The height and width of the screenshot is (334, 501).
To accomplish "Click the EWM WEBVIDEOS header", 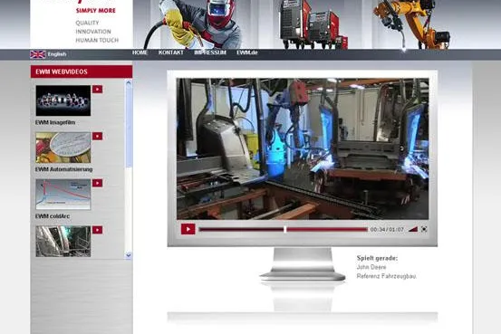I will tap(82, 72).
